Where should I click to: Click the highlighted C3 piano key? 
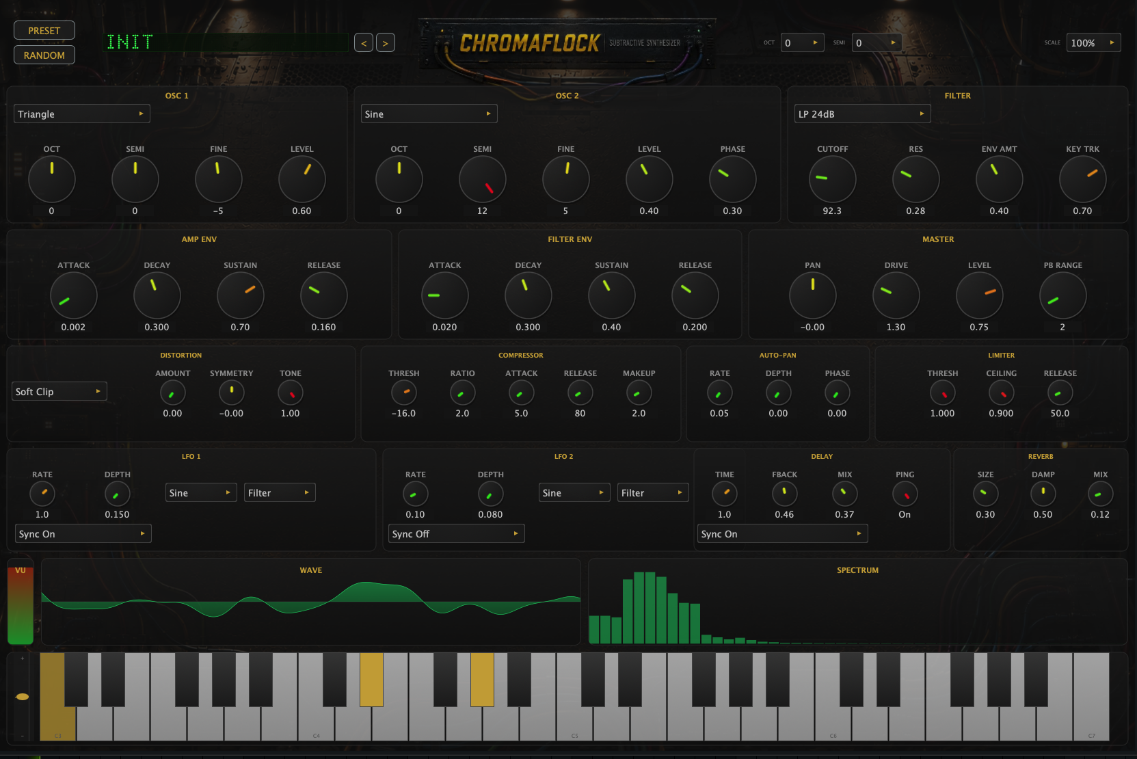pyautogui.click(x=56, y=723)
